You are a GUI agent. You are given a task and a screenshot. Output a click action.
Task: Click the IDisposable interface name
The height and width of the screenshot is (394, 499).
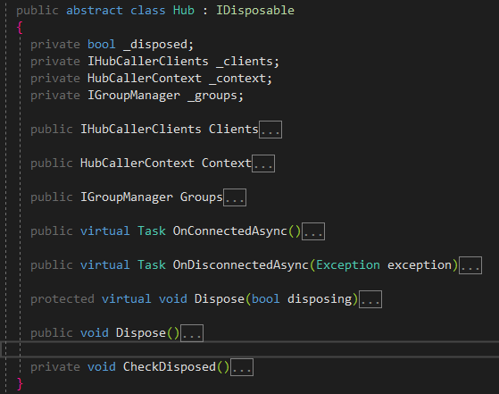pyautogui.click(x=255, y=10)
